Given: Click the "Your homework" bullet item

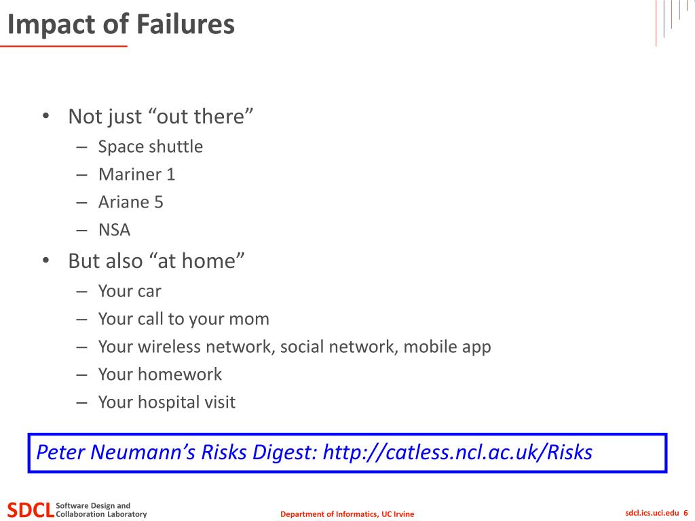Looking at the screenshot, I should 159,374.
